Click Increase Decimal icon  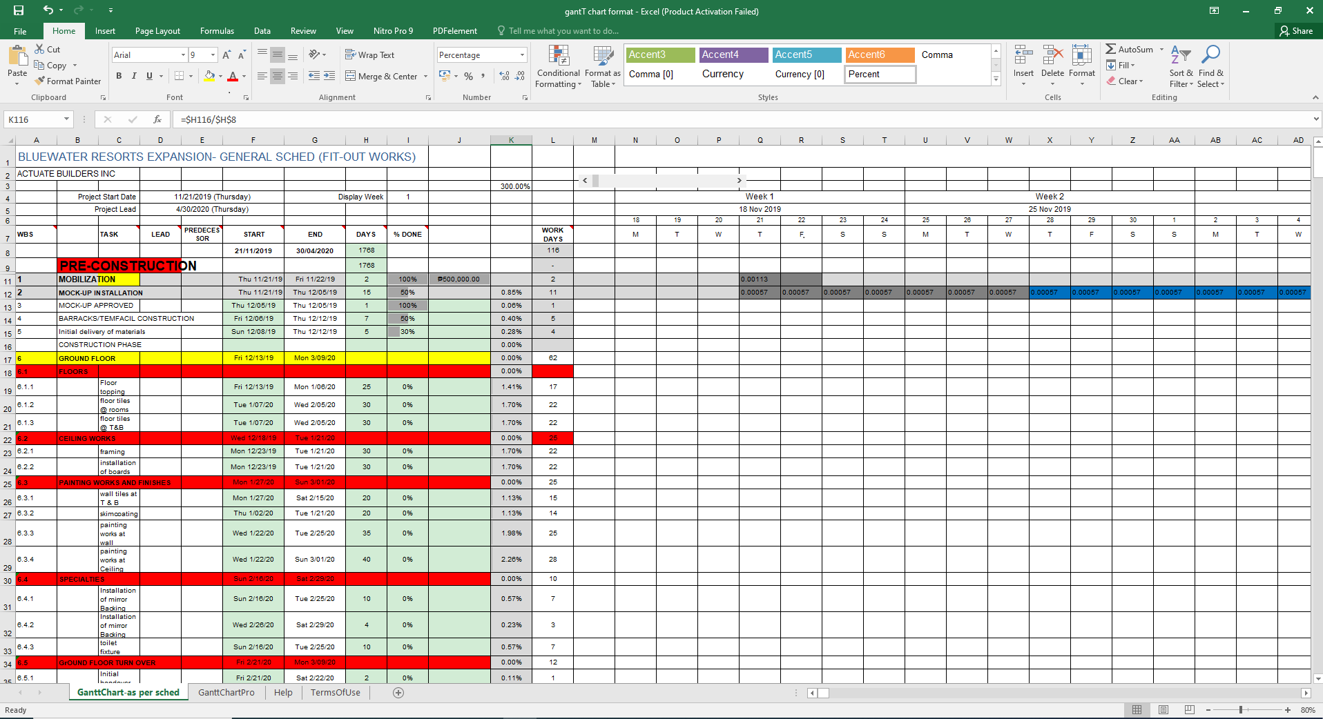pyautogui.click(x=504, y=76)
